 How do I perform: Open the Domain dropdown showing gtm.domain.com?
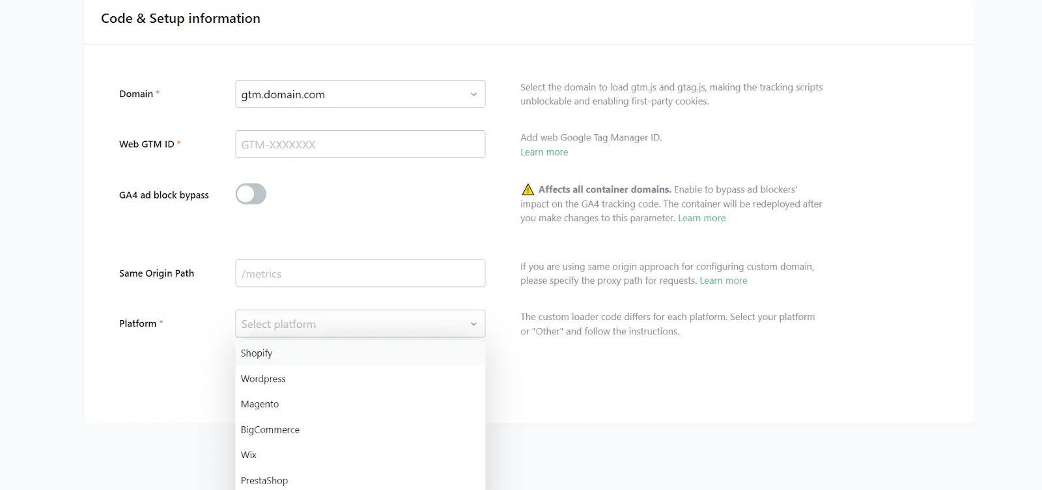click(x=360, y=94)
